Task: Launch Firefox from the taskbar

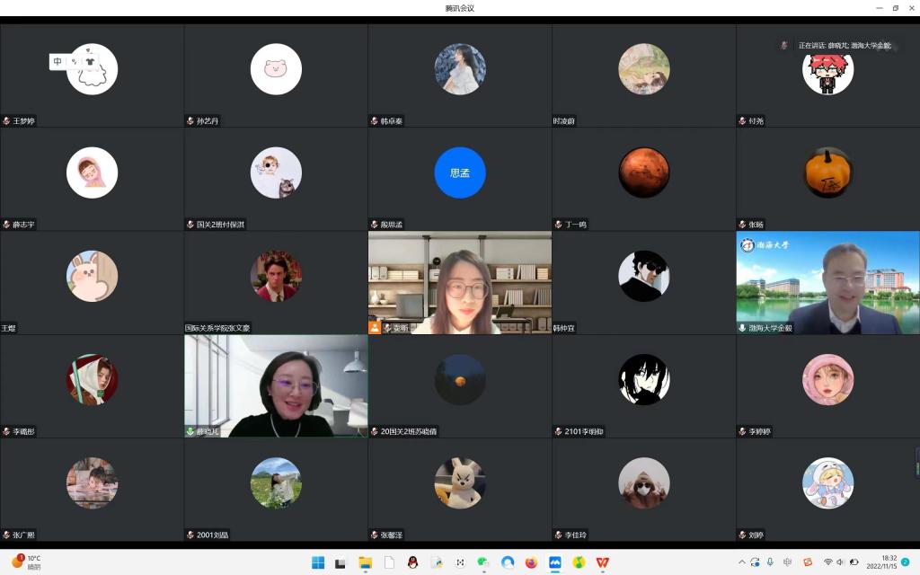Action: click(531, 562)
